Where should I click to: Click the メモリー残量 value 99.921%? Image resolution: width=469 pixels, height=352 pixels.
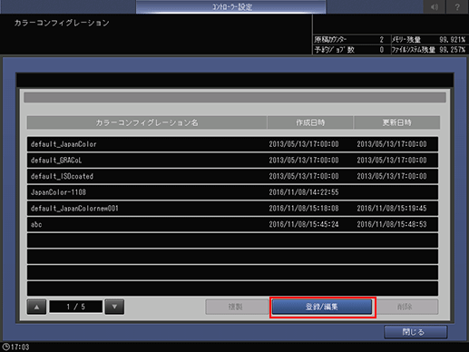click(x=453, y=40)
